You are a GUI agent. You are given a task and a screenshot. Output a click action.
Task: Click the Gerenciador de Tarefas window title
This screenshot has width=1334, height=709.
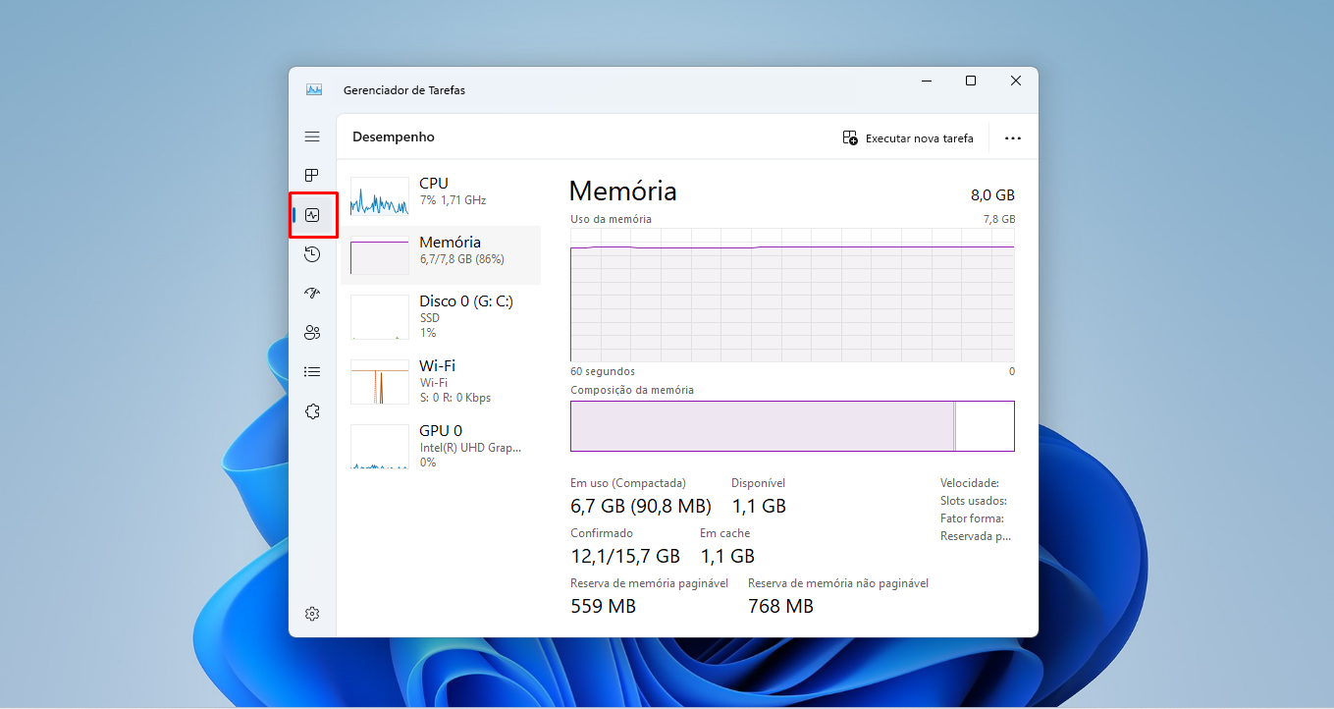pos(404,90)
